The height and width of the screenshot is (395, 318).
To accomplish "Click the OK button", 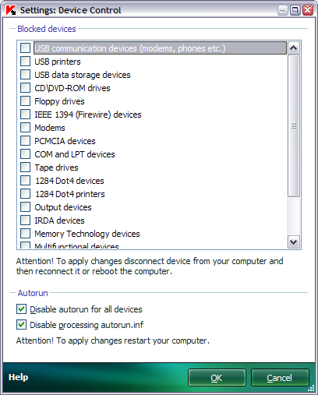I will click(x=217, y=378).
